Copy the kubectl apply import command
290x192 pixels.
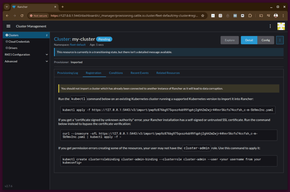pos(168,110)
